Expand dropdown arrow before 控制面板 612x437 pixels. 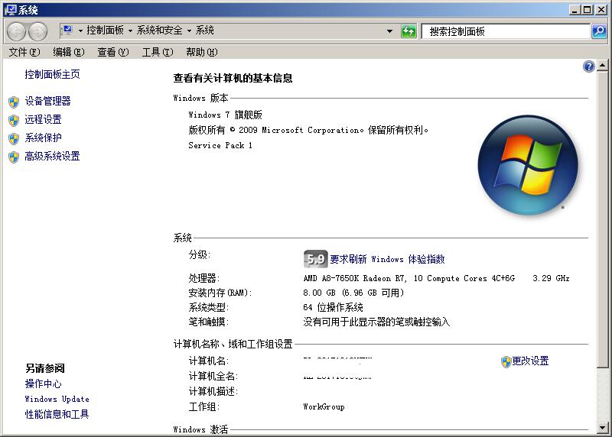coord(80,31)
